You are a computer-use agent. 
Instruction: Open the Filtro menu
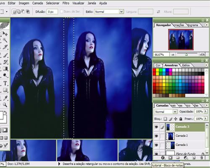[66, 3]
